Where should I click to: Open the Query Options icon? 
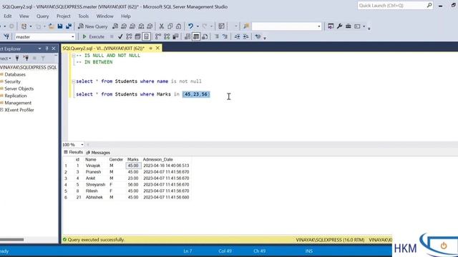(137, 36)
